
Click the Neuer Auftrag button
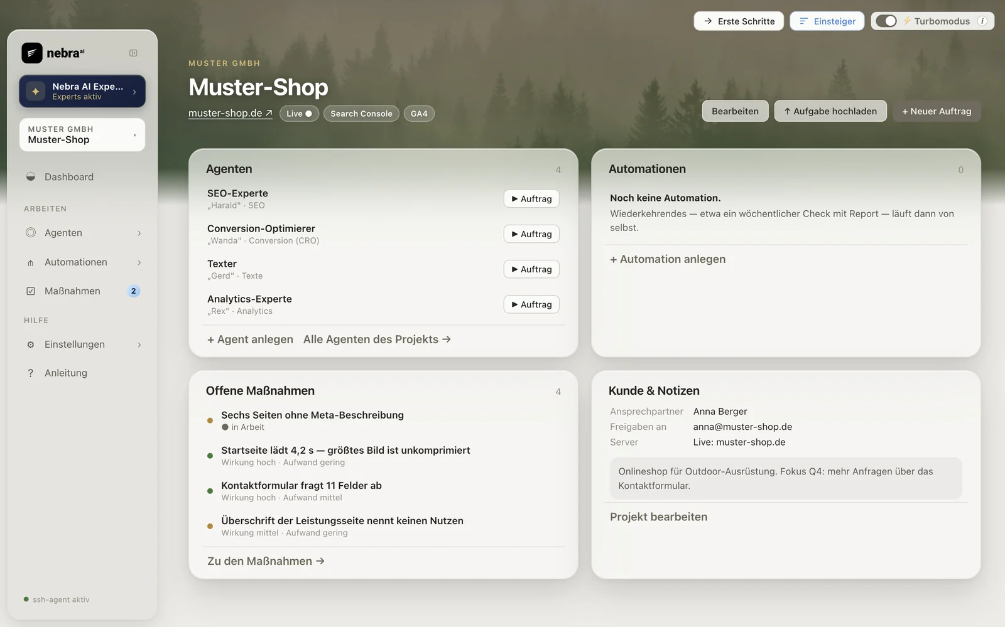(937, 111)
